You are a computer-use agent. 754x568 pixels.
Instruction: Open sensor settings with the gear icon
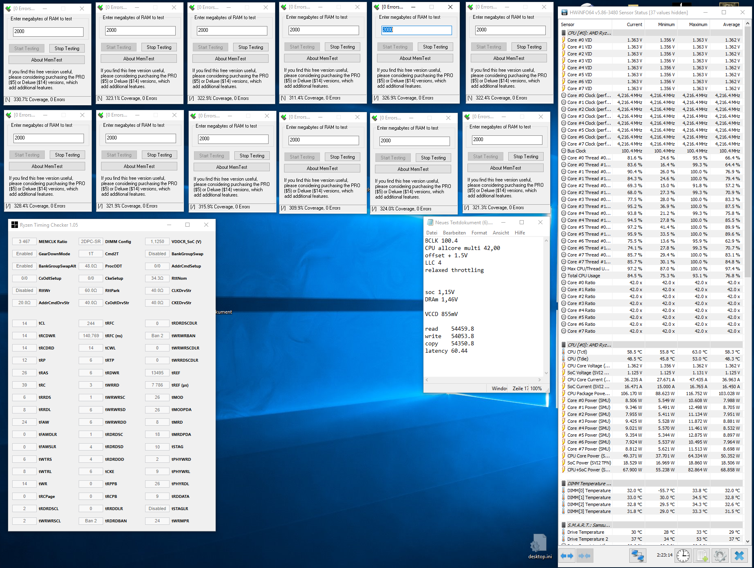tap(720, 555)
